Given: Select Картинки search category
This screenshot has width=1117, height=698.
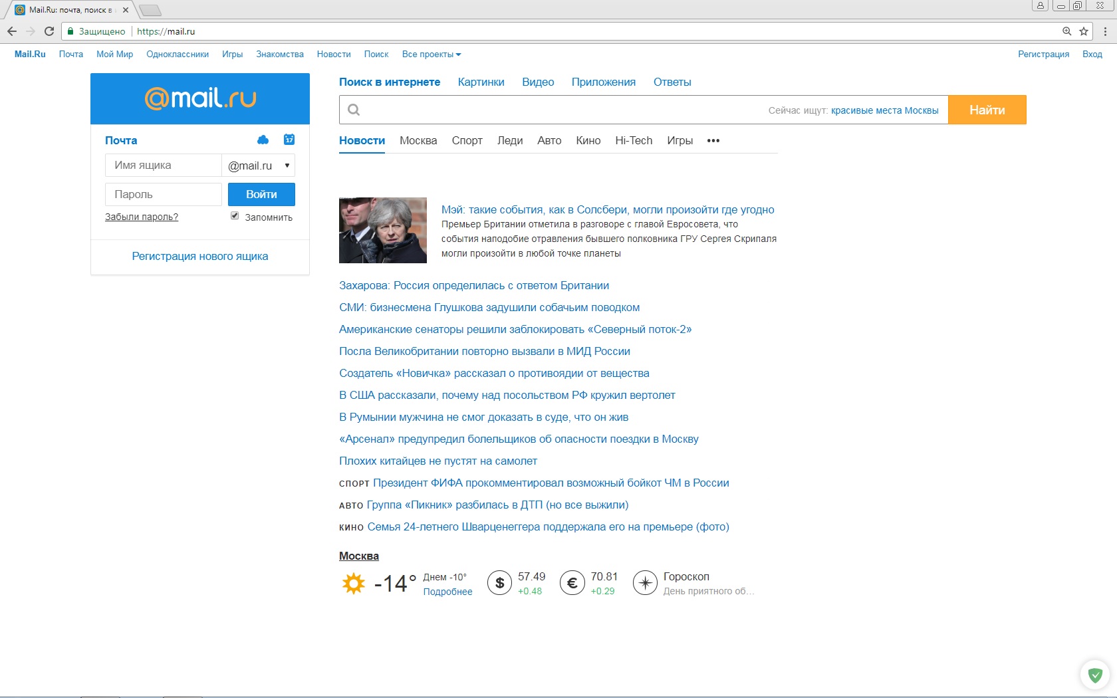Looking at the screenshot, I should click(481, 82).
